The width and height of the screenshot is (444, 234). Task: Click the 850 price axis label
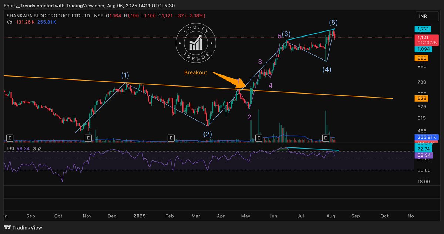(x=423, y=67)
